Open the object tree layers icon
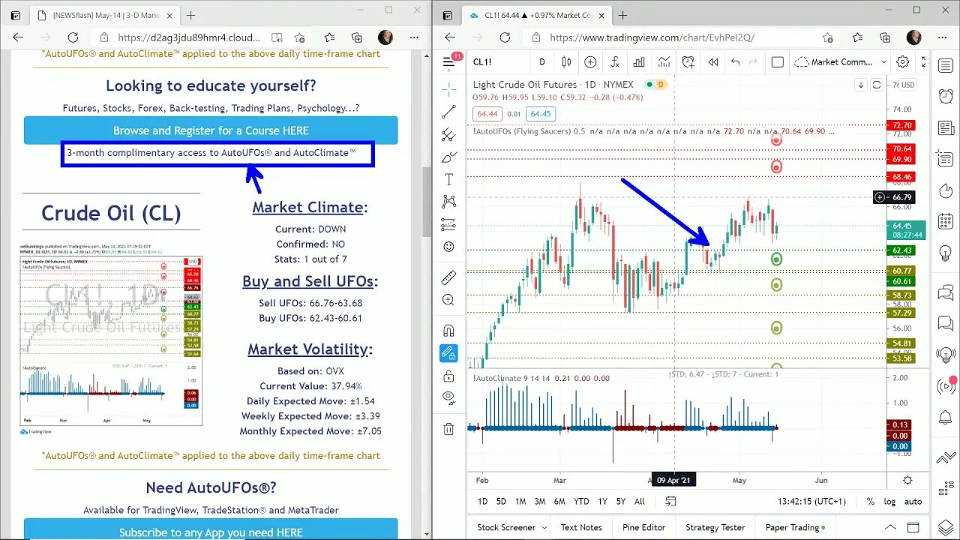The height and width of the screenshot is (540, 960). pyautogui.click(x=946, y=526)
